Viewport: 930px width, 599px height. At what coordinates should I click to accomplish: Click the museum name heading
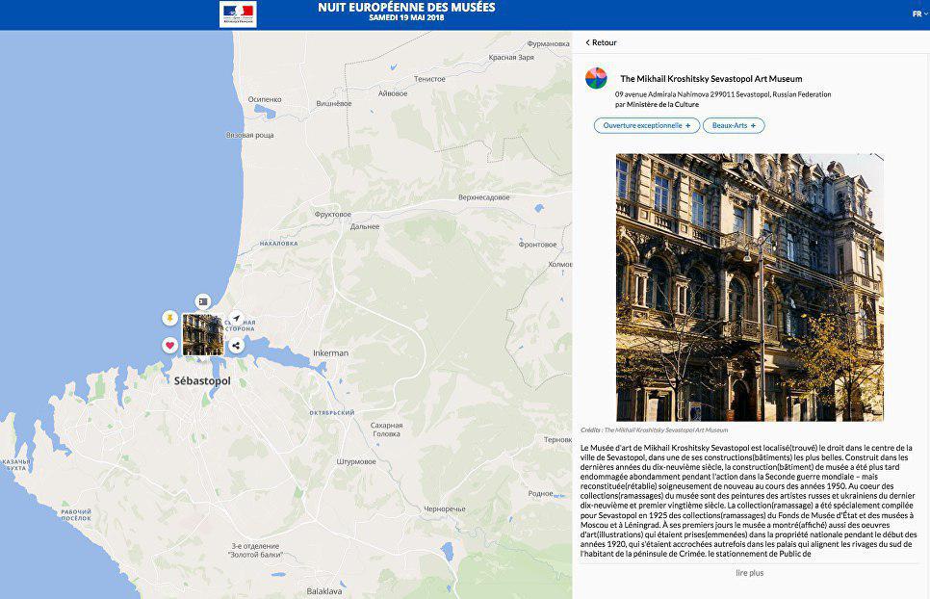pyautogui.click(x=710, y=79)
